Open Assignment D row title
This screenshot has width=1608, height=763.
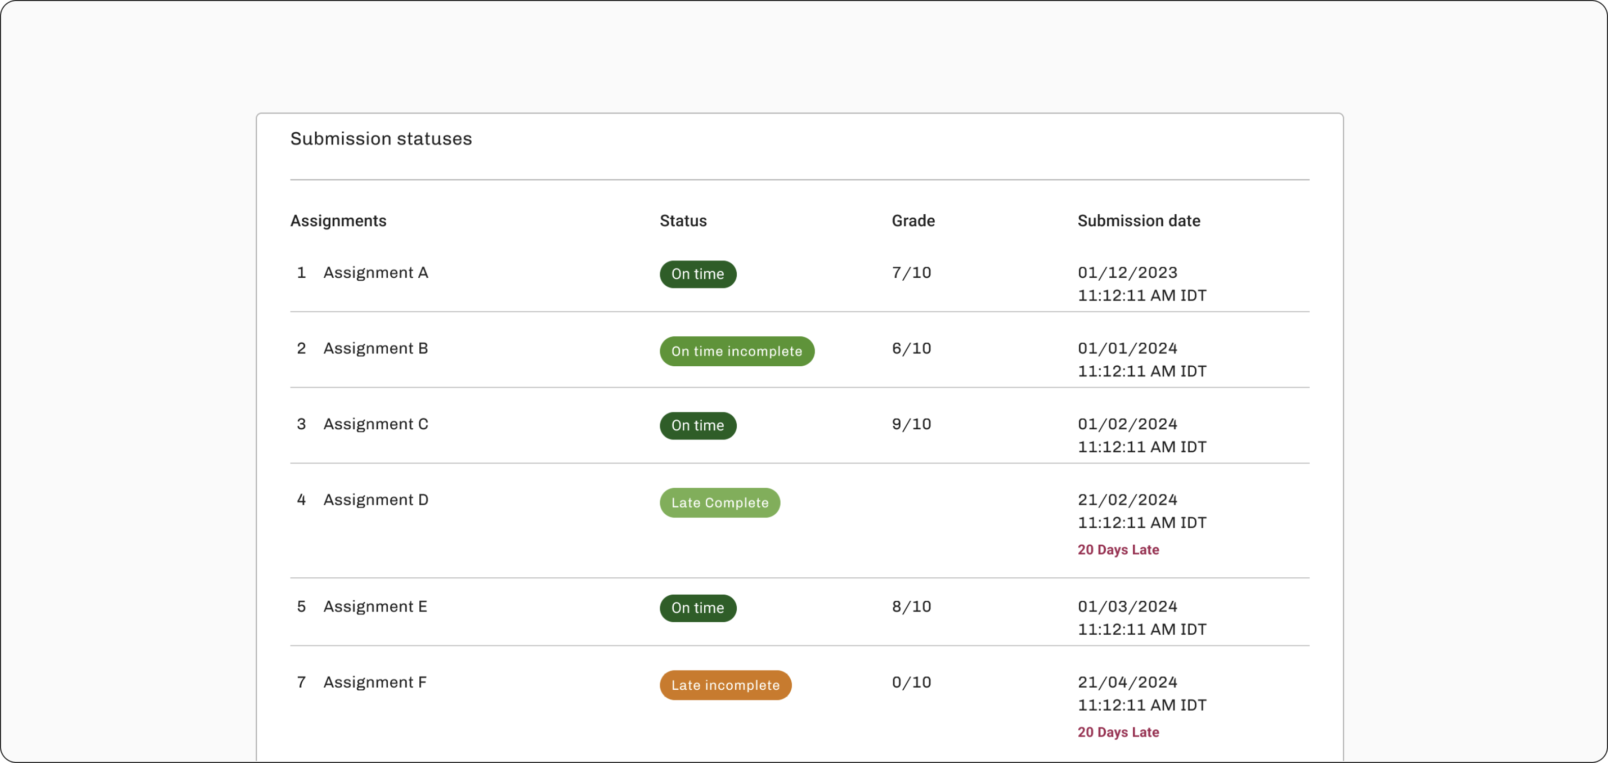click(376, 500)
